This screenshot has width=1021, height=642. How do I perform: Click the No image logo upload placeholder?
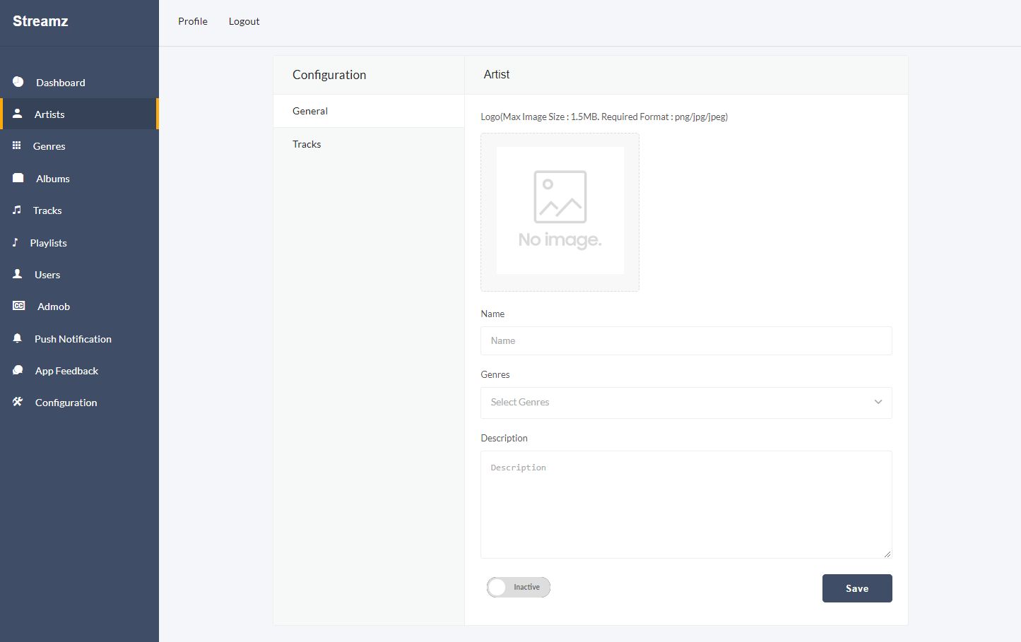point(560,212)
